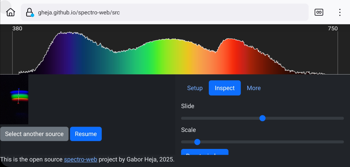350x167 pixels.
Task: Click the partially hidden button below Scale
Action: tap(204, 152)
